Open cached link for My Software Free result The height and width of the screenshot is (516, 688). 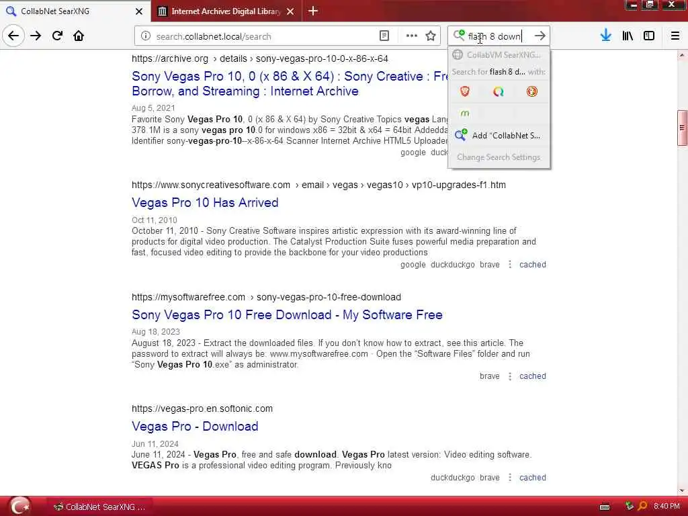(533, 376)
